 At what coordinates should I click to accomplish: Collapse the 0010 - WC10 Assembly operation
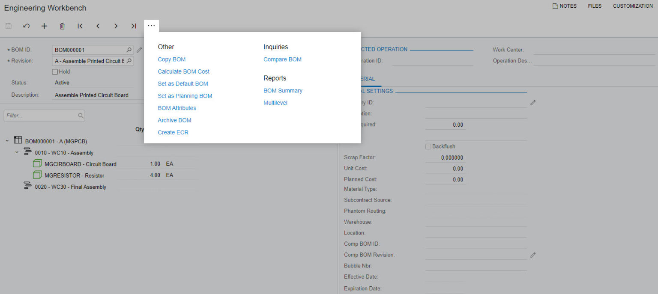(17, 152)
